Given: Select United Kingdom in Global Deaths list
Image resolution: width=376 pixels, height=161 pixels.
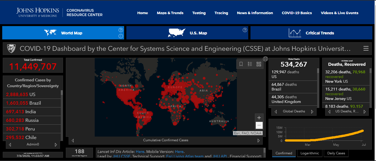Looking at the screenshot, I should [293, 99].
